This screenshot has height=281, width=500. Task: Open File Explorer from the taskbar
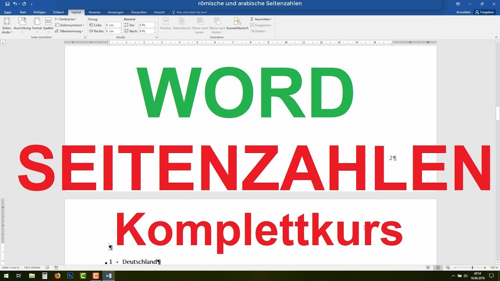[x=31, y=276]
